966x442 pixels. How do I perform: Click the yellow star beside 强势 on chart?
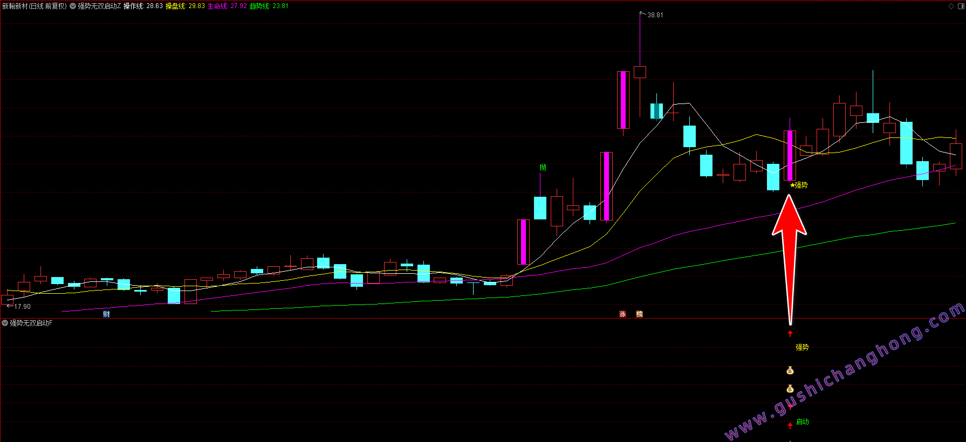[792, 185]
